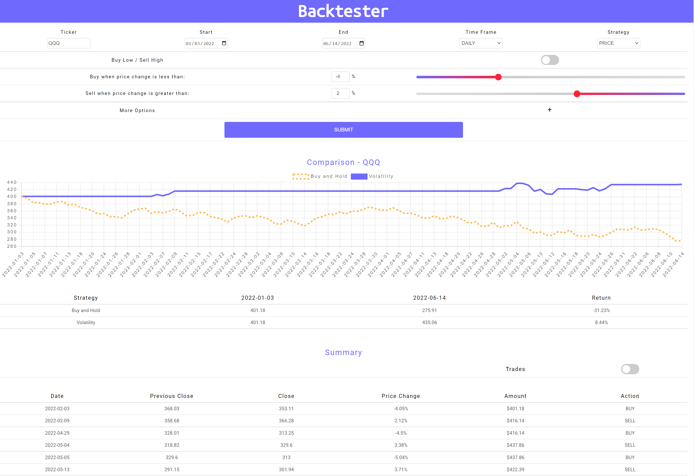Click the $422.39 amount cell
Image resolution: width=694 pixels, height=476 pixels.
tap(515, 470)
